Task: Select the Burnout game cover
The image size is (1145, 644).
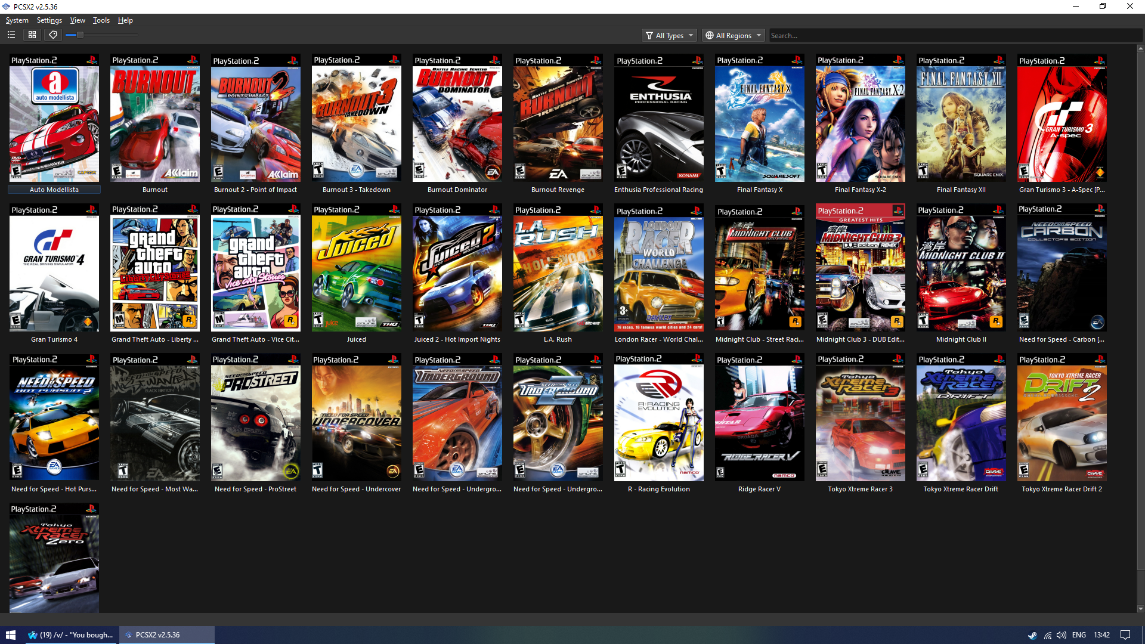Action: tap(155, 118)
